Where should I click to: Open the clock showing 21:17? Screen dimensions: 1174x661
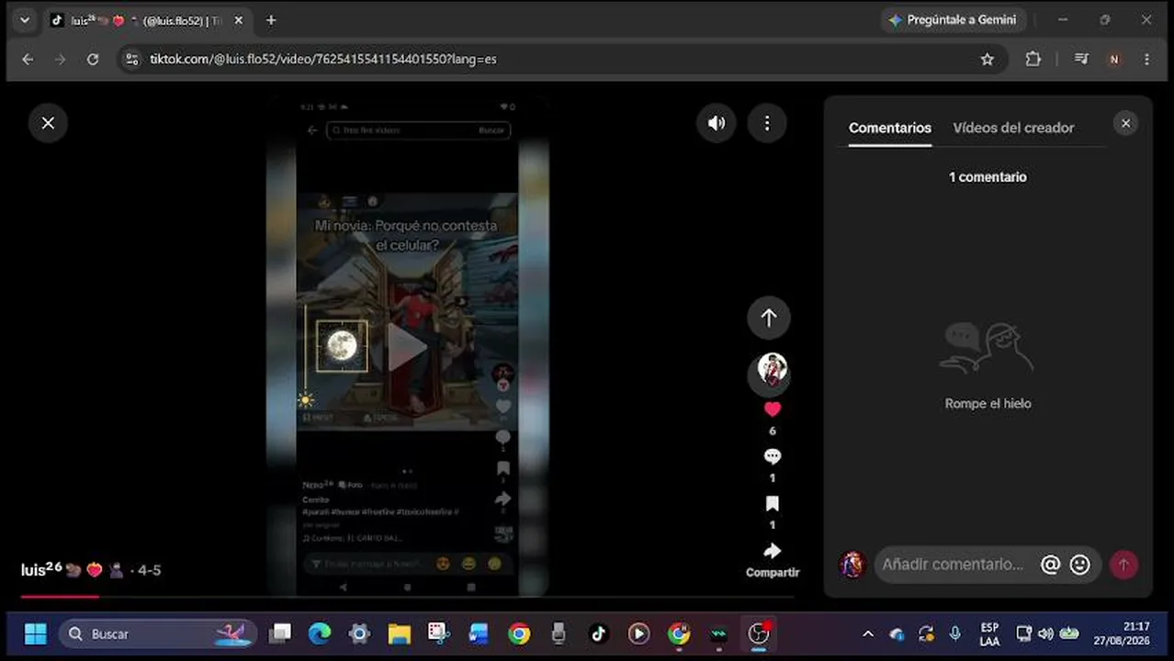(x=1121, y=633)
